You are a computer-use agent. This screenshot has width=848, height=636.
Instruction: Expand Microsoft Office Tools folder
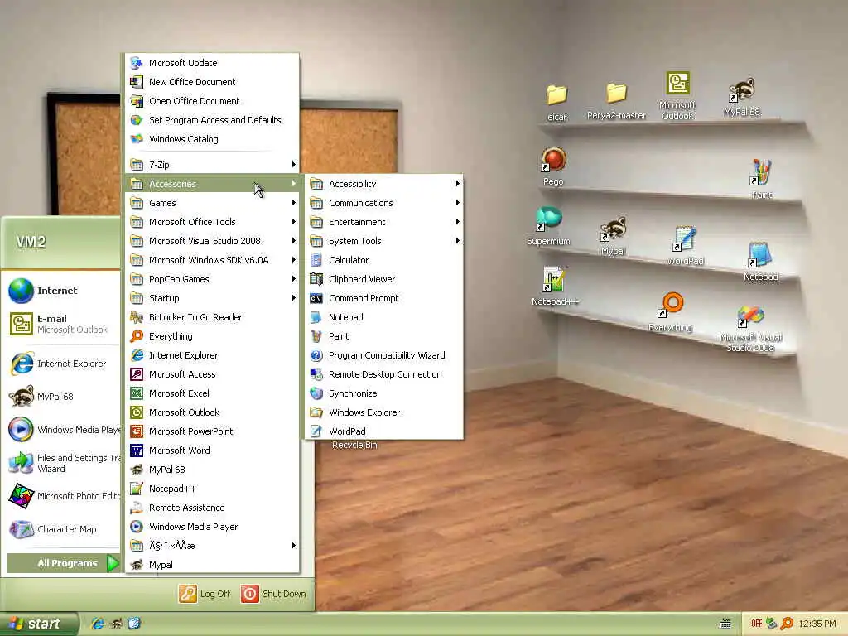tap(213, 222)
